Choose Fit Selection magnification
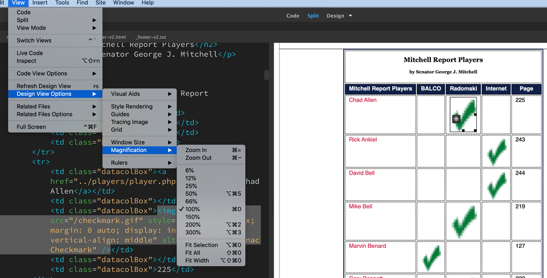Image resolution: width=547 pixels, height=278 pixels. (x=211, y=245)
